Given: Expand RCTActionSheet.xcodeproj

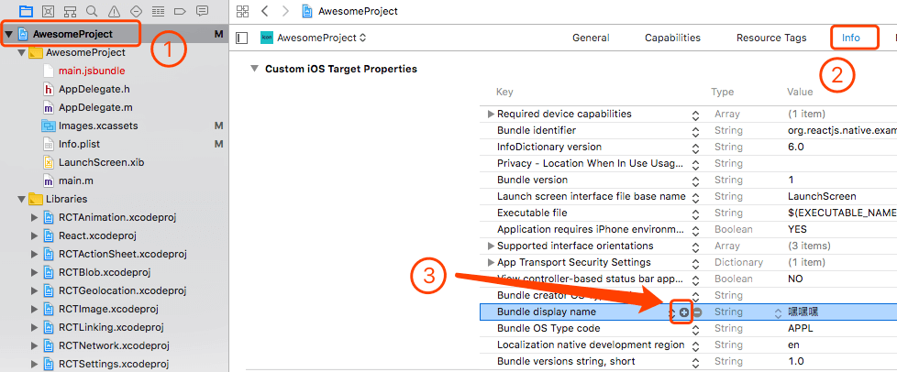Looking at the screenshot, I should 34,254.
